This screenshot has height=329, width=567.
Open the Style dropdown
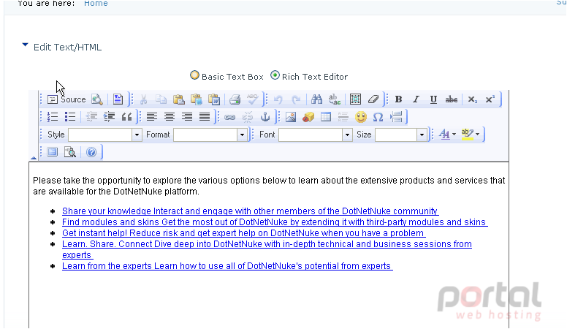105,135
